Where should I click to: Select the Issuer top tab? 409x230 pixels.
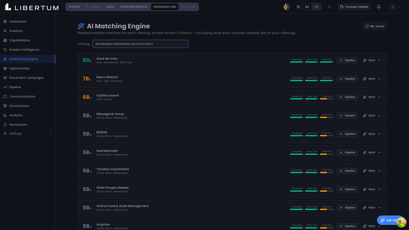[x=110, y=7]
